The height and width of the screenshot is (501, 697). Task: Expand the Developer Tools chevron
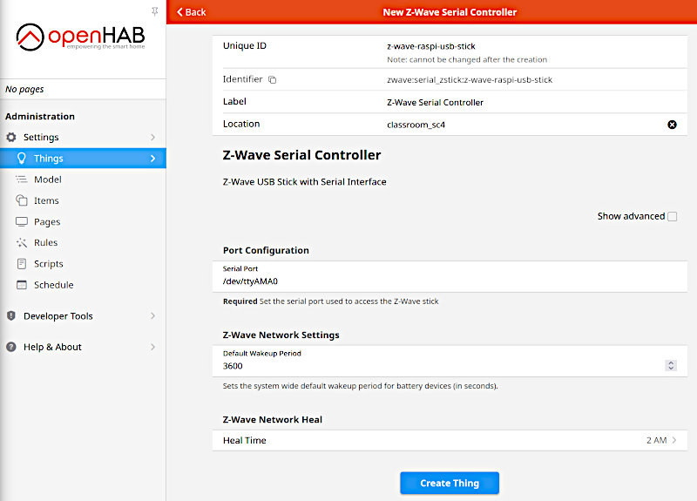pyautogui.click(x=153, y=316)
